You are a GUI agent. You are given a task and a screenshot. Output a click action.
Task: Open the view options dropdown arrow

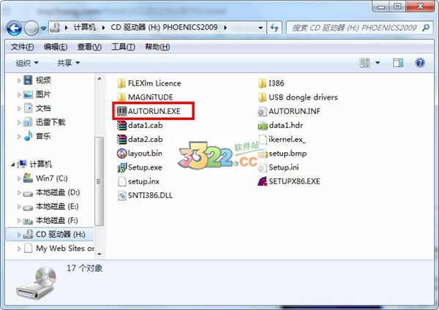point(378,63)
